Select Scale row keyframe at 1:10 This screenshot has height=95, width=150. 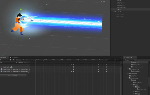pyautogui.click(x=99, y=67)
